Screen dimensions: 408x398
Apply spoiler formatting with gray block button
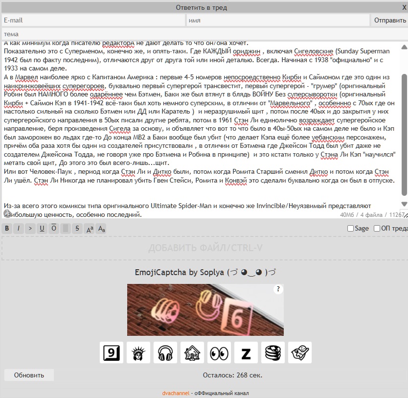66,229
